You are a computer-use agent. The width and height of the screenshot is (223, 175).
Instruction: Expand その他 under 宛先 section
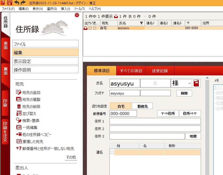[x=71, y=157]
